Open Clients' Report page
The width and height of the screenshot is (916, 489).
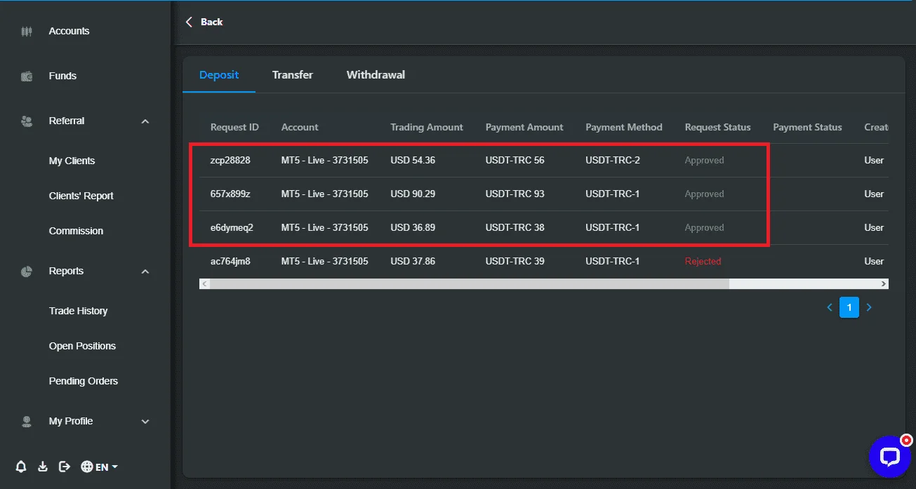coord(81,196)
